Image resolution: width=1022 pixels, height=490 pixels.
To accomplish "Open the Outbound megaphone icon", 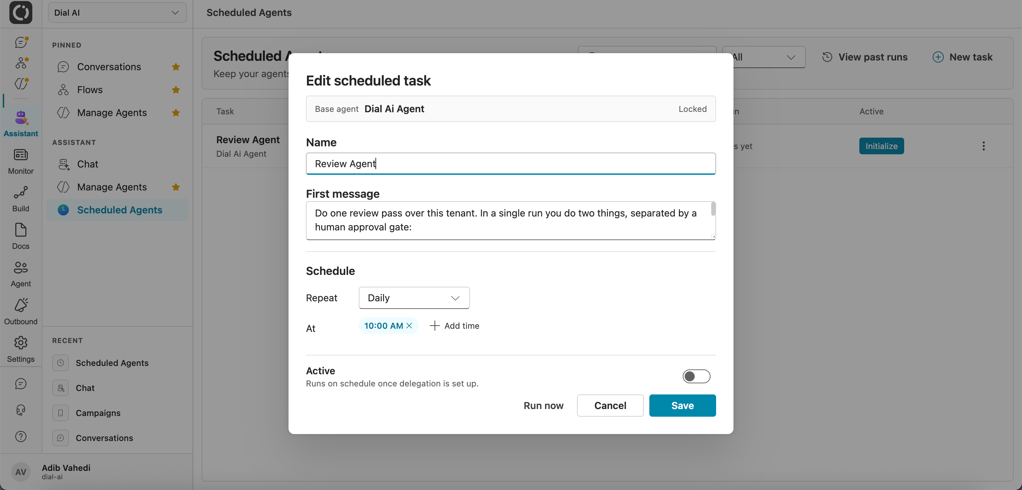I will [21, 305].
